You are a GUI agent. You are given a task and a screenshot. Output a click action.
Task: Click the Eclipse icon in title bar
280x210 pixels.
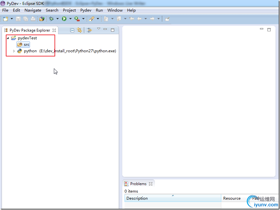tap(3, 3)
